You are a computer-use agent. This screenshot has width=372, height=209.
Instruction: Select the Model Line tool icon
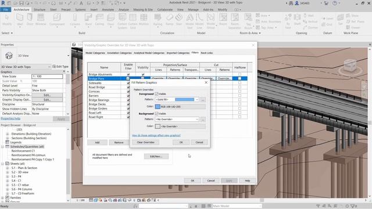pyautogui.click(x=199, y=18)
